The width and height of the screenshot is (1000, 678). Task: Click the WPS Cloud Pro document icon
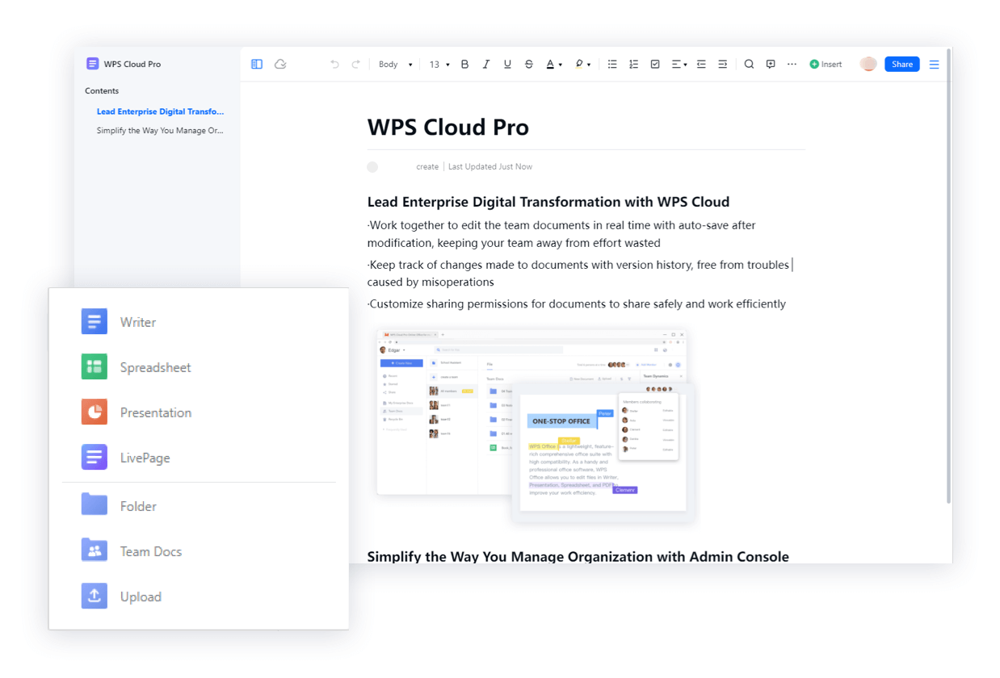[92, 64]
